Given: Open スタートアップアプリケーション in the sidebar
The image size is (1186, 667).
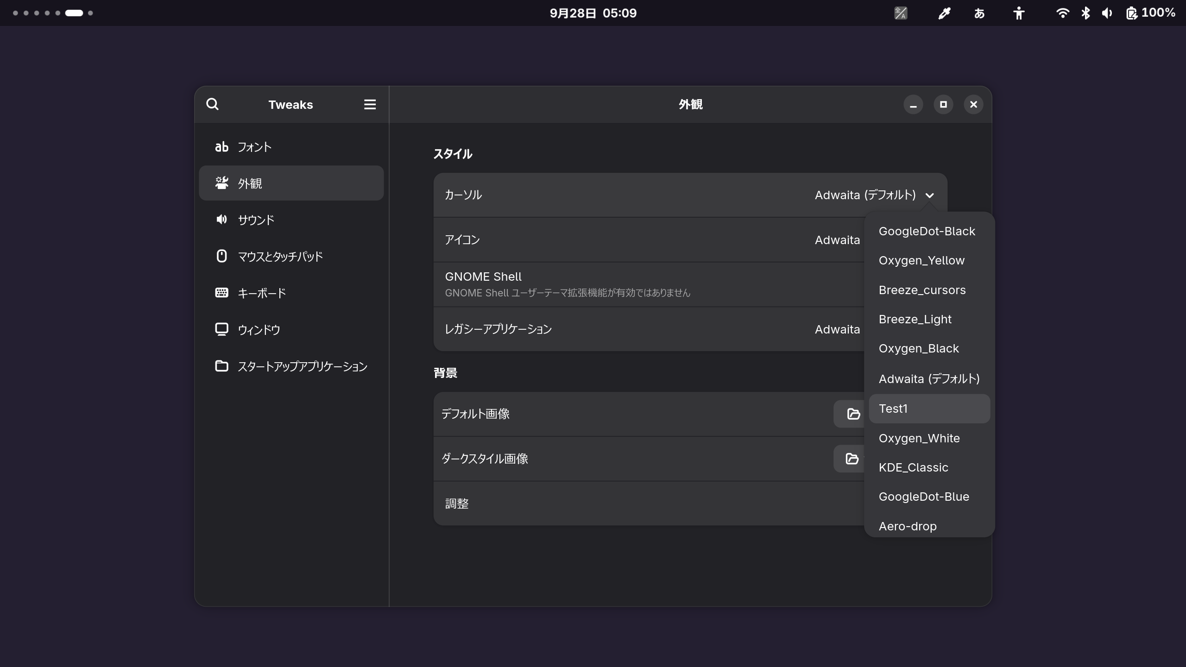Looking at the screenshot, I should click(291, 366).
